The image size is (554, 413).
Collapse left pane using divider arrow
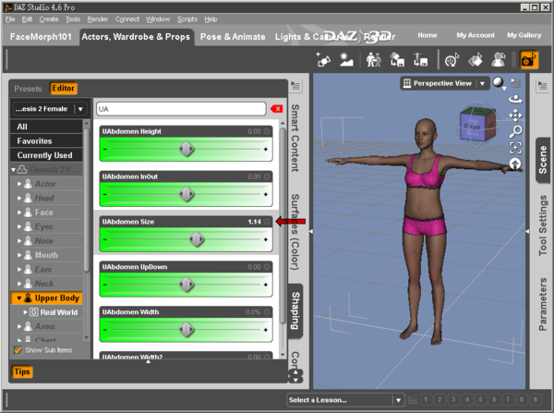311,231
